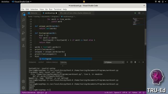Change end of line sequence LF
168x94 pixels.
(129, 92)
